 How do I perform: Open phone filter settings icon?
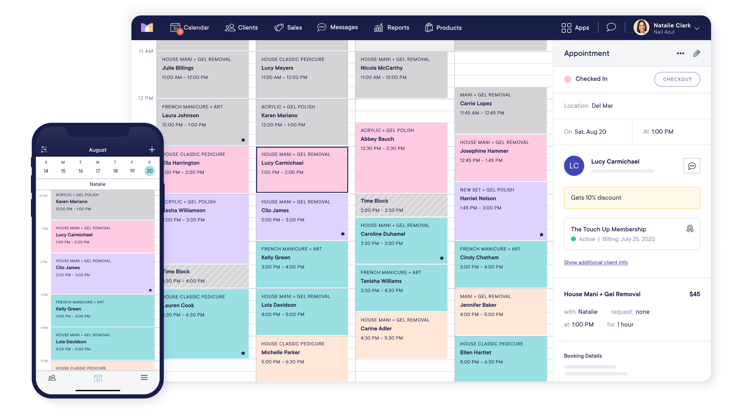pyautogui.click(x=44, y=149)
